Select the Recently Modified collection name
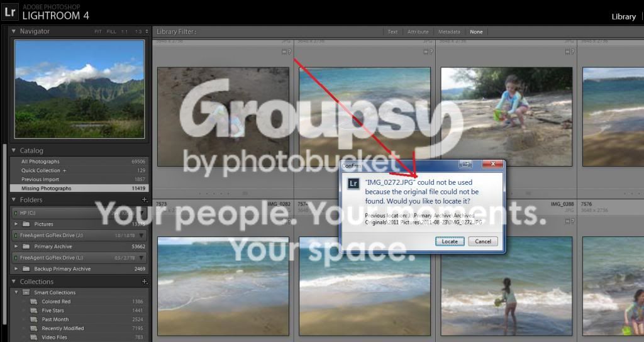Image resolution: width=644 pixels, height=342 pixels. [63, 328]
